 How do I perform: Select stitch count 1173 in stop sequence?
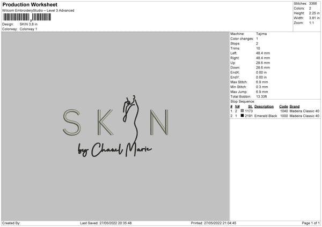[x=248, y=111]
